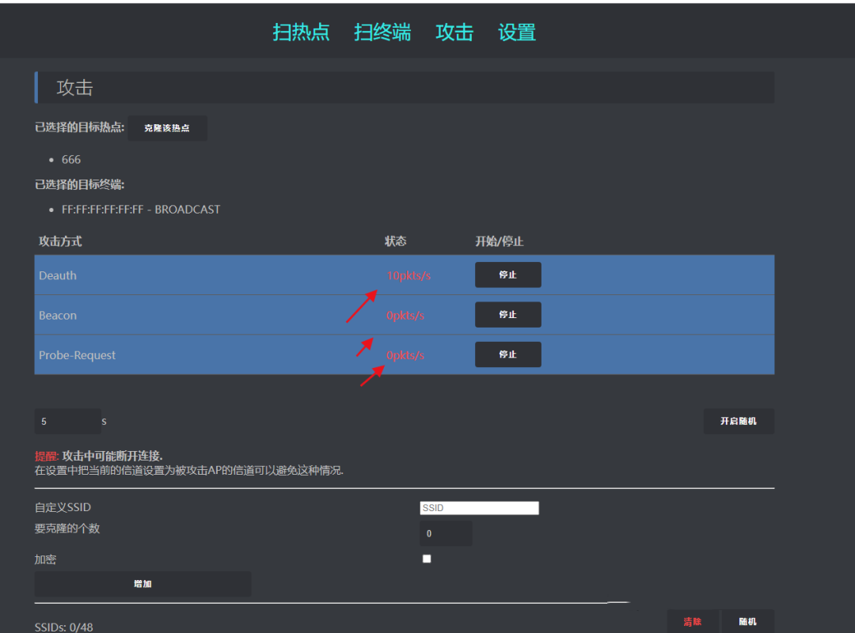Viewport: 855px width, 633px height.
Task: Select the FF:FF:FF:FF:FF:FF - BROADCAST entry
Action: tap(141, 210)
